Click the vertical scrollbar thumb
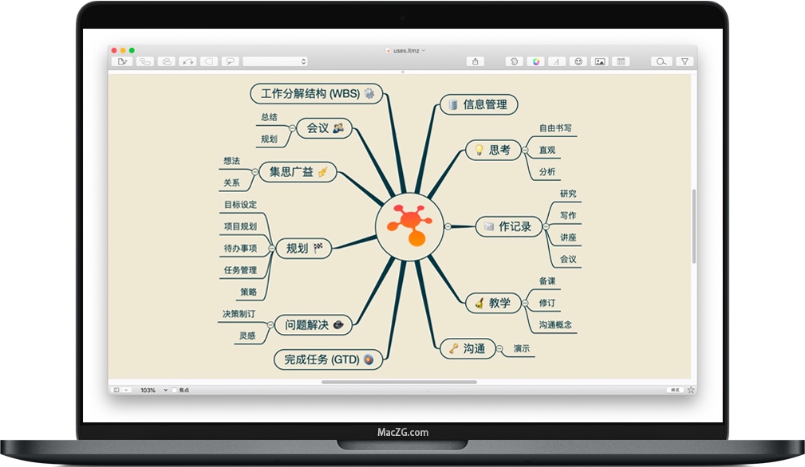The width and height of the screenshot is (805, 467). (x=694, y=226)
